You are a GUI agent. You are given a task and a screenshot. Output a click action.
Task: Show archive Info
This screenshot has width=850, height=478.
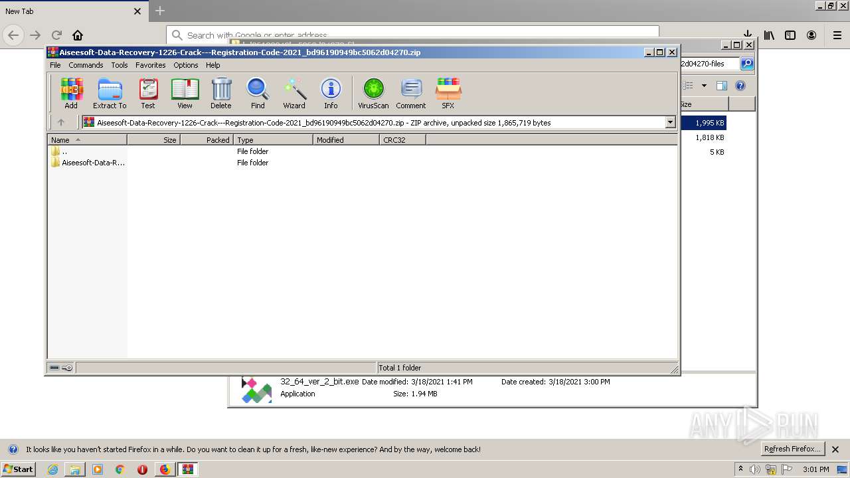(x=331, y=93)
